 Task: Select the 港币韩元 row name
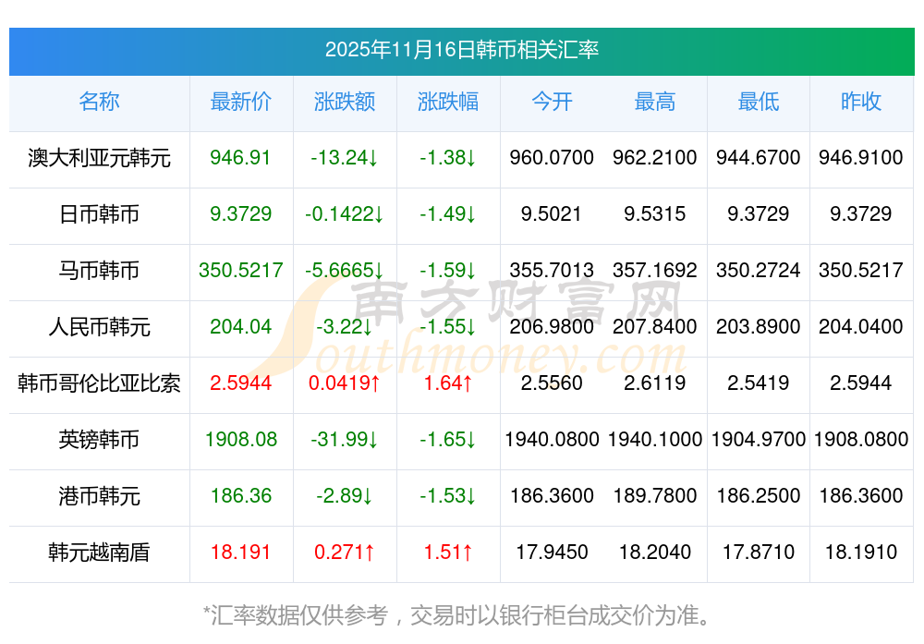point(99,496)
